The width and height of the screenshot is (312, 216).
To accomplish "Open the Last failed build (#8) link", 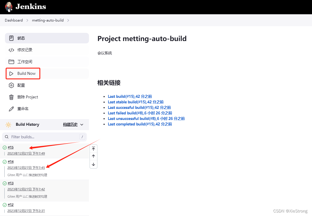I will (140, 113).
